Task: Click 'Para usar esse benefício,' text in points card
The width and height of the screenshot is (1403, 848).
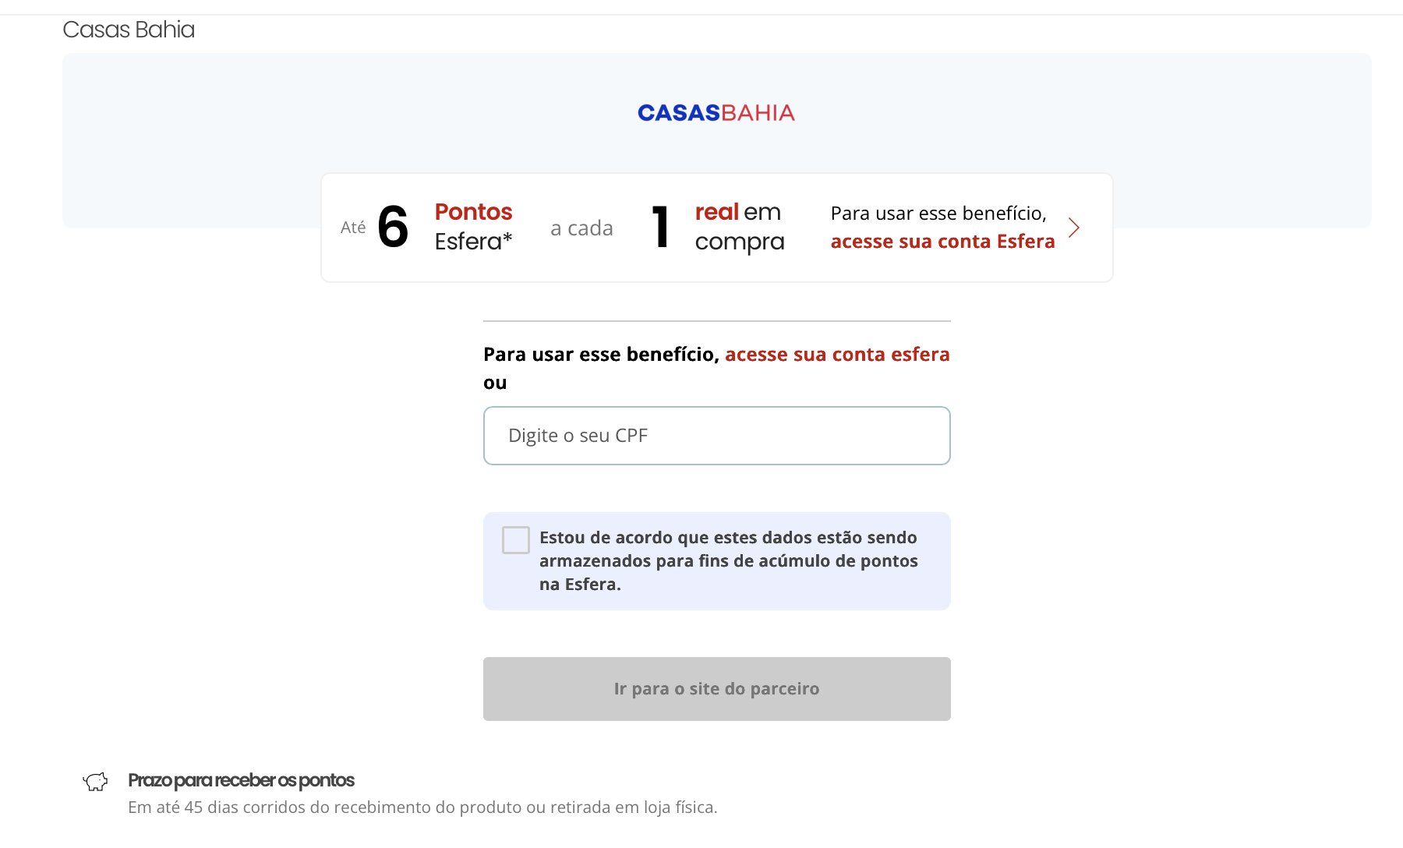Action: (938, 214)
